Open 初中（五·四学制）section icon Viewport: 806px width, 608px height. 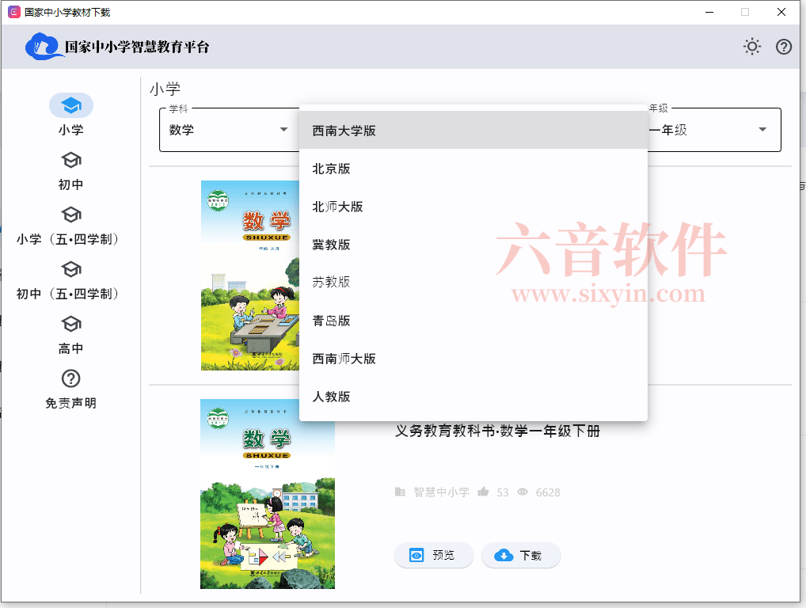[x=70, y=269]
